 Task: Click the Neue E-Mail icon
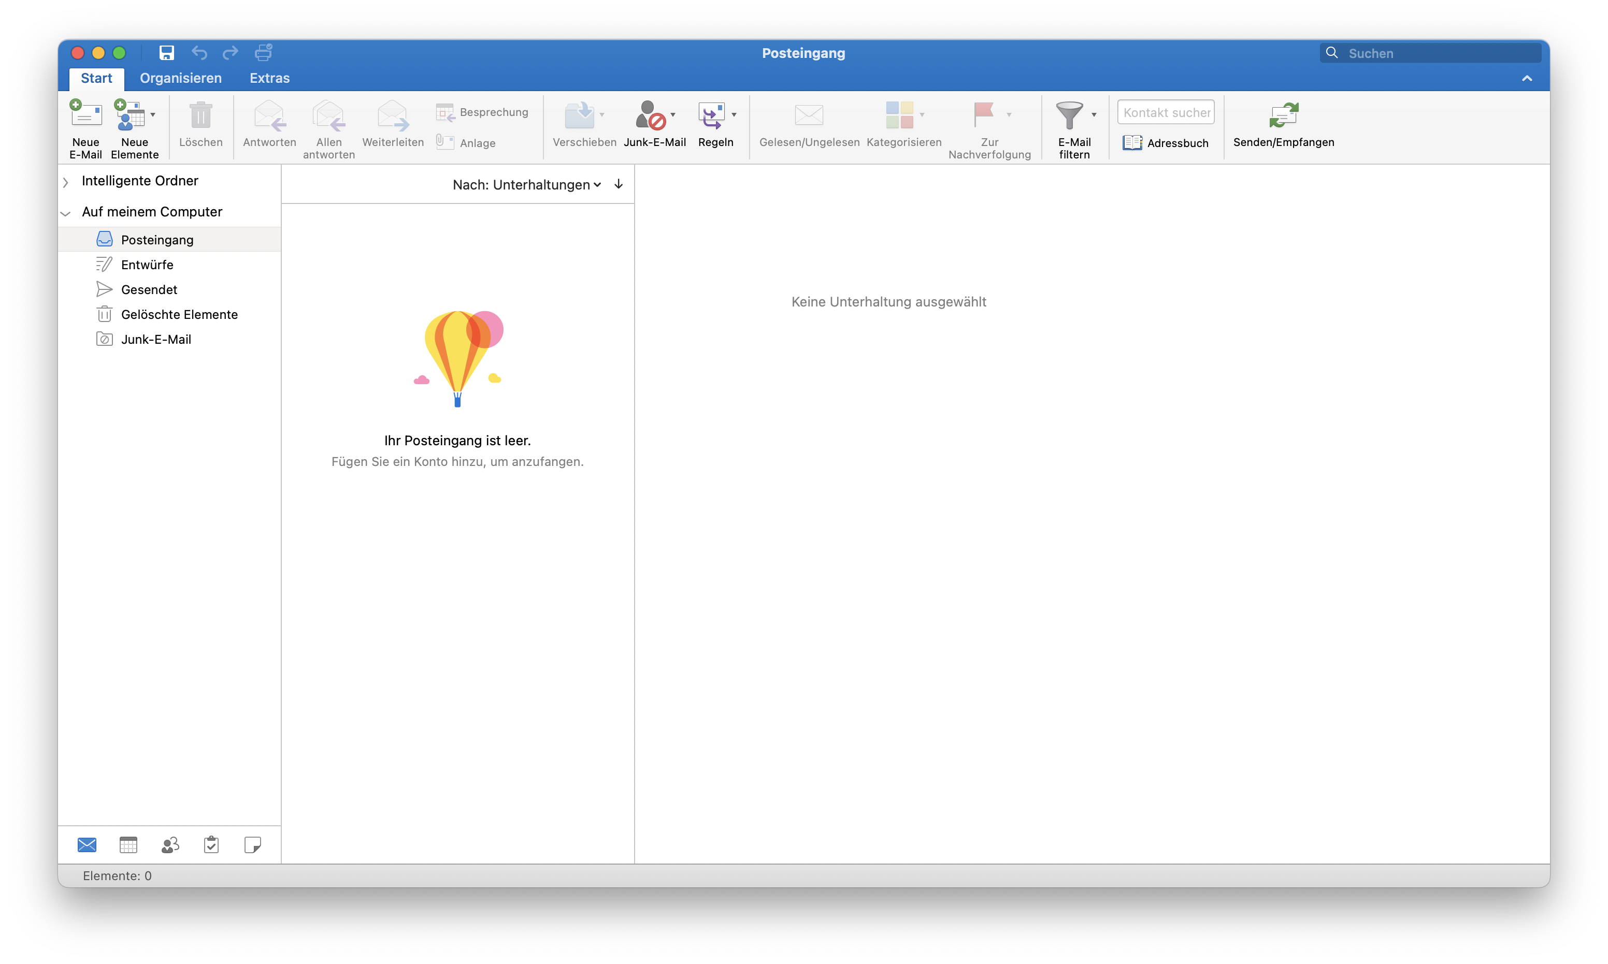tap(86, 115)
